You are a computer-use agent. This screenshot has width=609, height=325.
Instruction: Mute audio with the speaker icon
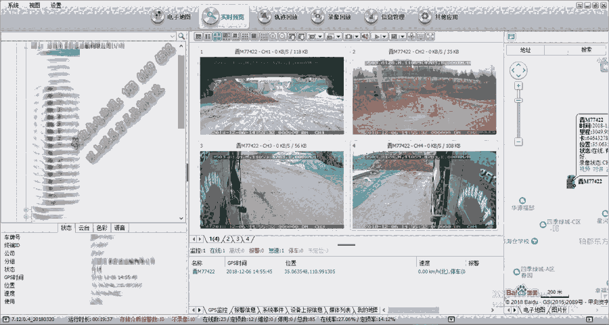pos(365,36)
